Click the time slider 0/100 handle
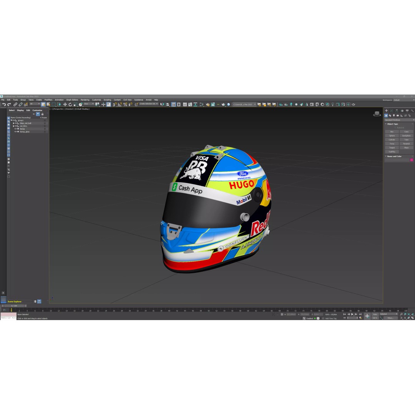The width and height of the screenshot is (415, 415). pyautogui.click(x=14, y=306)
